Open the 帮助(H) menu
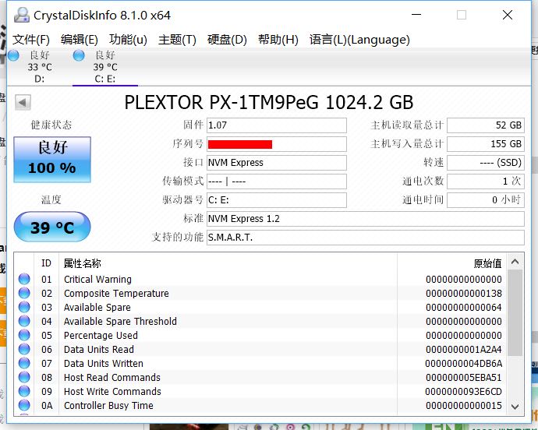538x430 pixels. coord(278,40)
